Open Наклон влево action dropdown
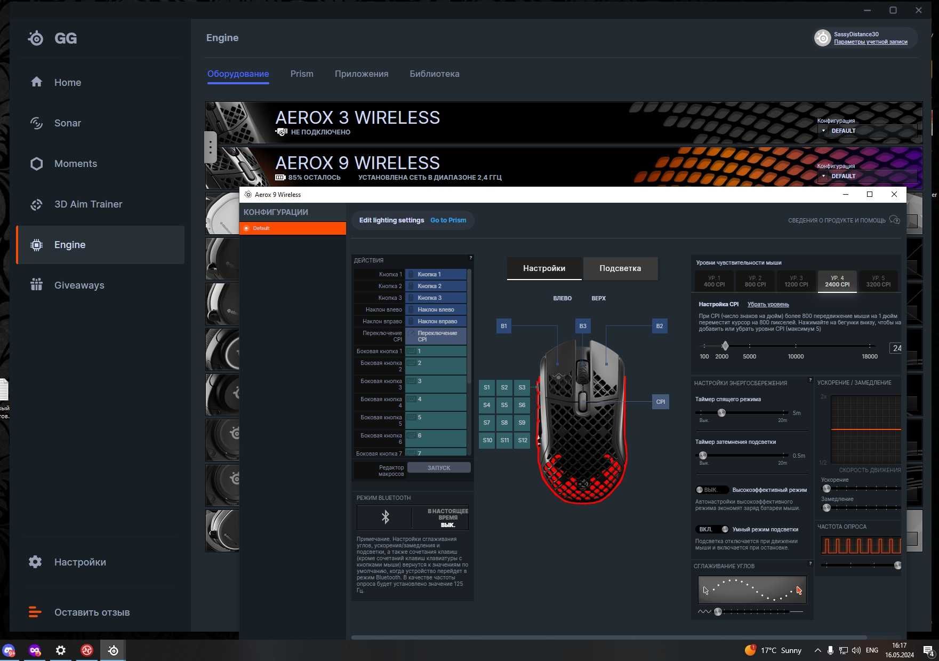Screen dimensions: 939x661 [436, 309]
